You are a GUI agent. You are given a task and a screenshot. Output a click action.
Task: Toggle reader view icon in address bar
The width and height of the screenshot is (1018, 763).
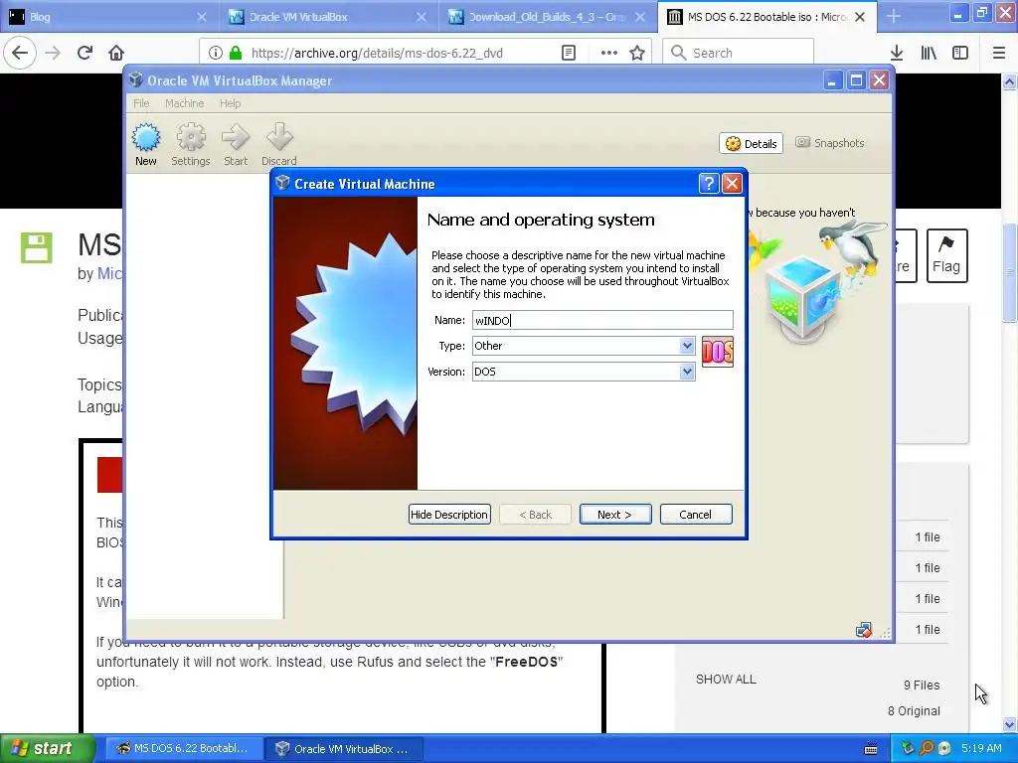click(569, 53)
